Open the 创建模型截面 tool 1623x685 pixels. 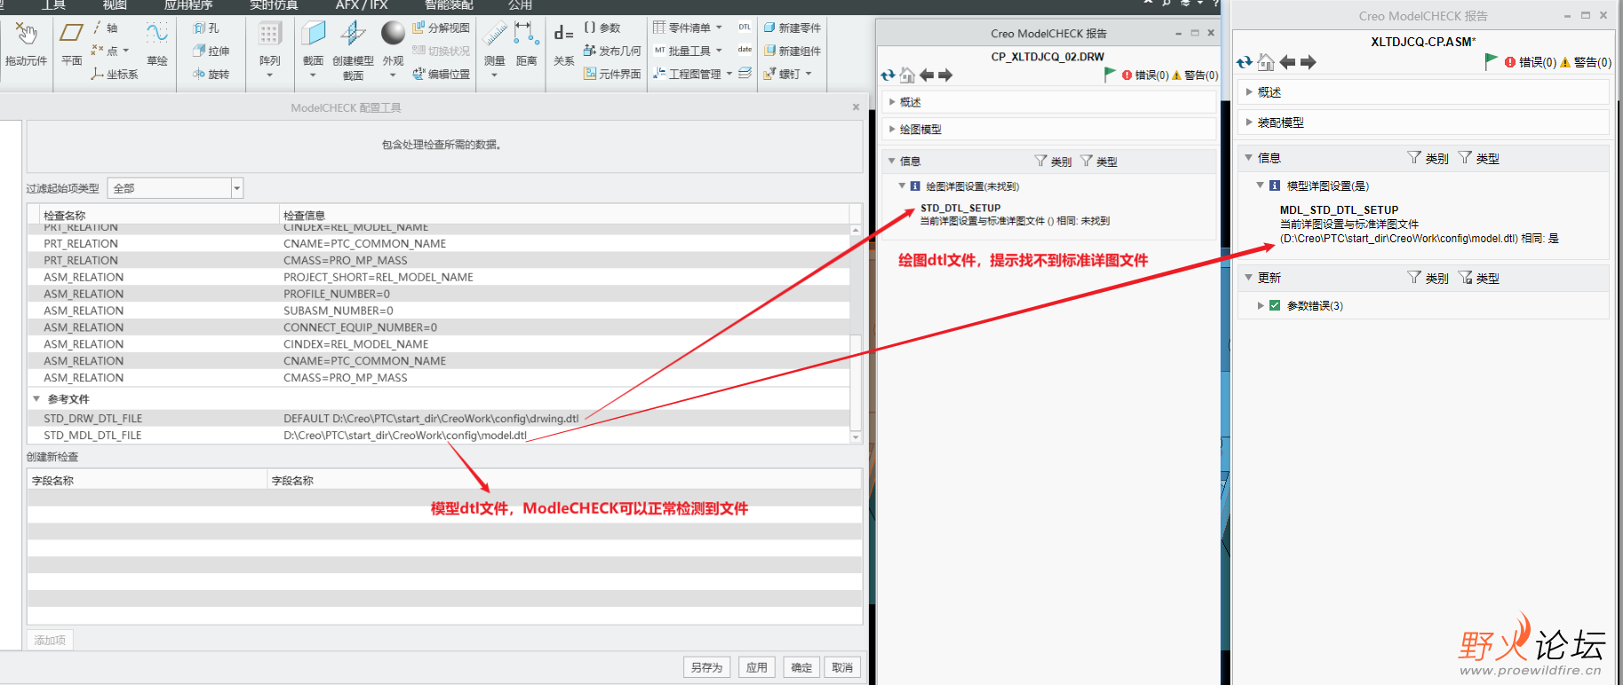click(x=353, y=51)
